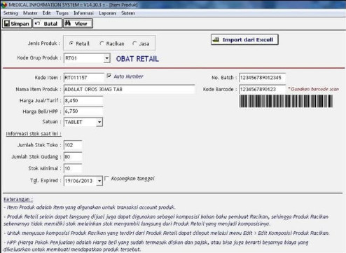Enable the Kosongkan tanggal checkbox

coord(106,178)
